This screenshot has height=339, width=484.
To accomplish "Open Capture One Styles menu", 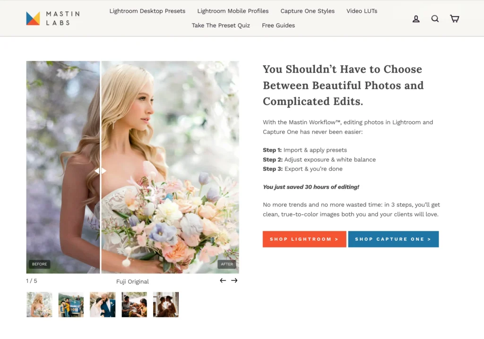I will tap(307, 11).
